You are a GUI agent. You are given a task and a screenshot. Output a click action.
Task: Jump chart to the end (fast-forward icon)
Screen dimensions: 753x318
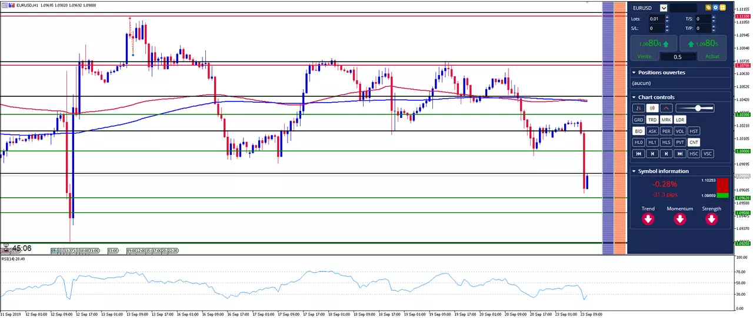[x=680, y=154]
